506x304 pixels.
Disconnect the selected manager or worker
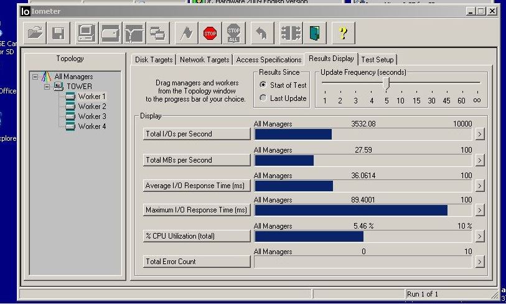click(291, 33)
